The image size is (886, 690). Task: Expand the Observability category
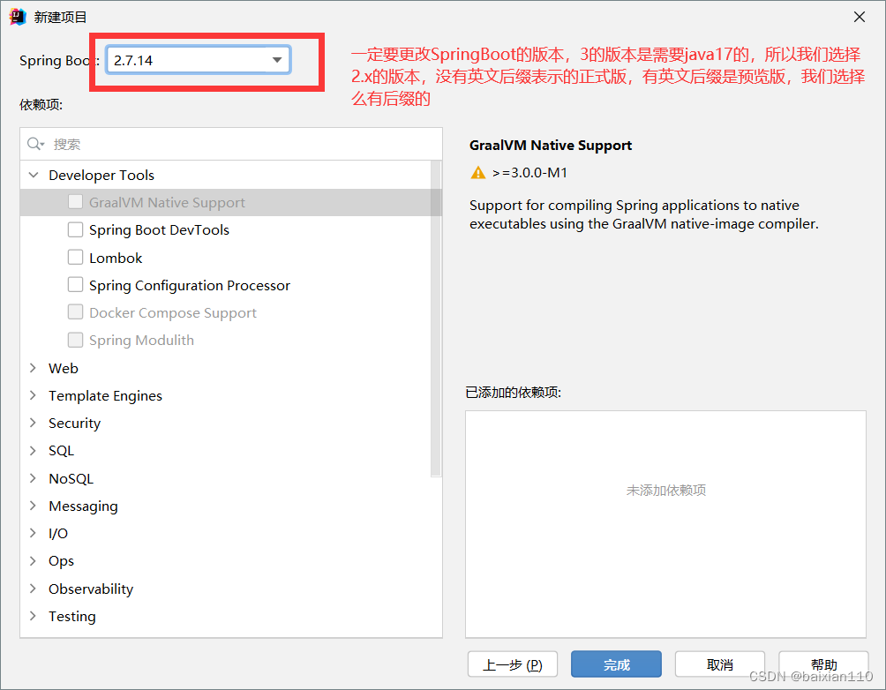(x=34, y=589)
